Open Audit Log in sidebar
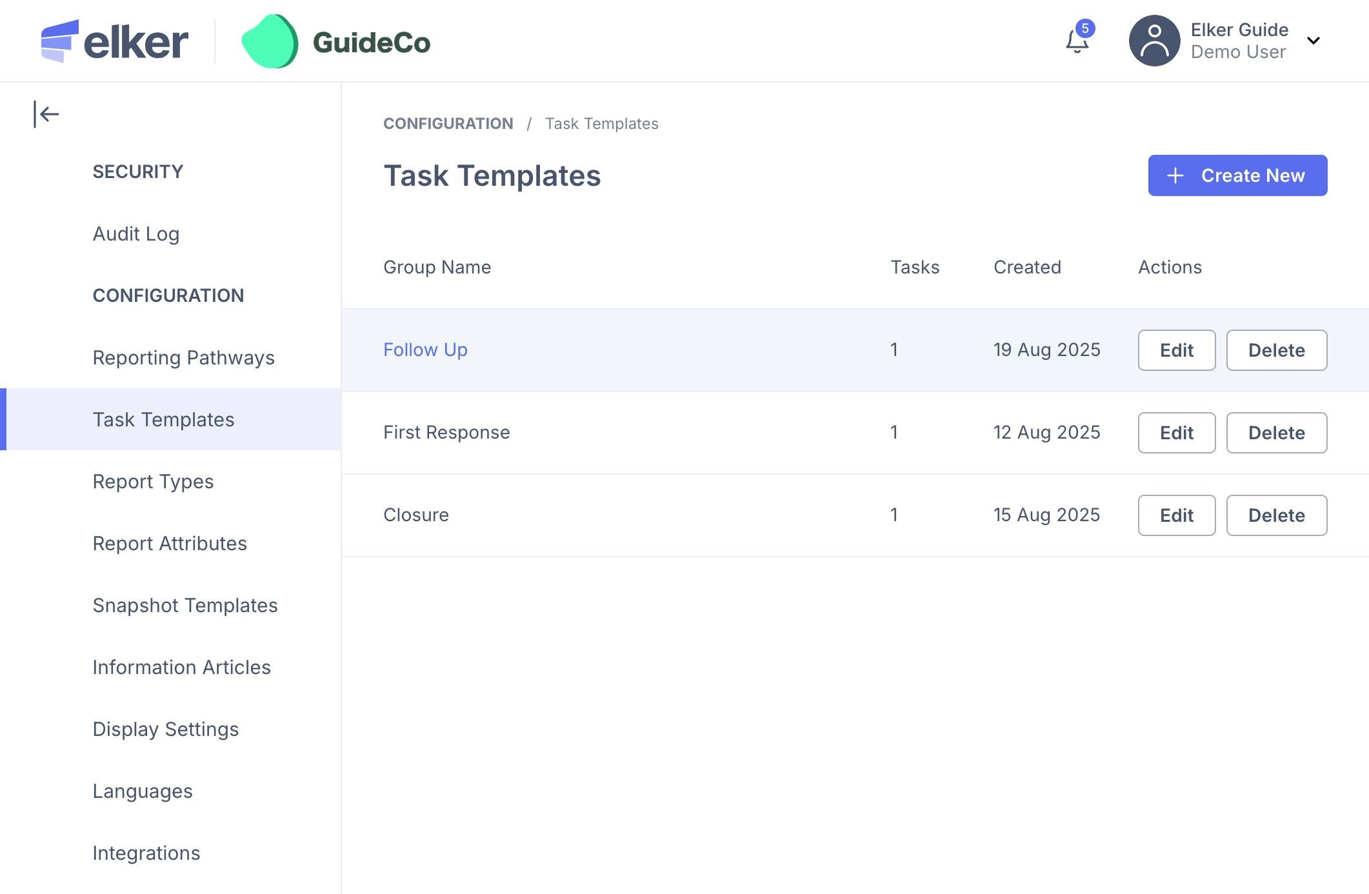The image size is (1369, 894). click(x=136, y=233)
